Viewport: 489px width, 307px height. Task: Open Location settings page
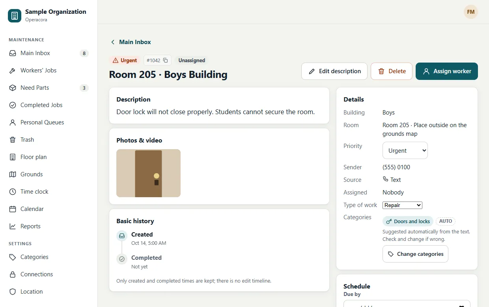click(x=49, y=292)
